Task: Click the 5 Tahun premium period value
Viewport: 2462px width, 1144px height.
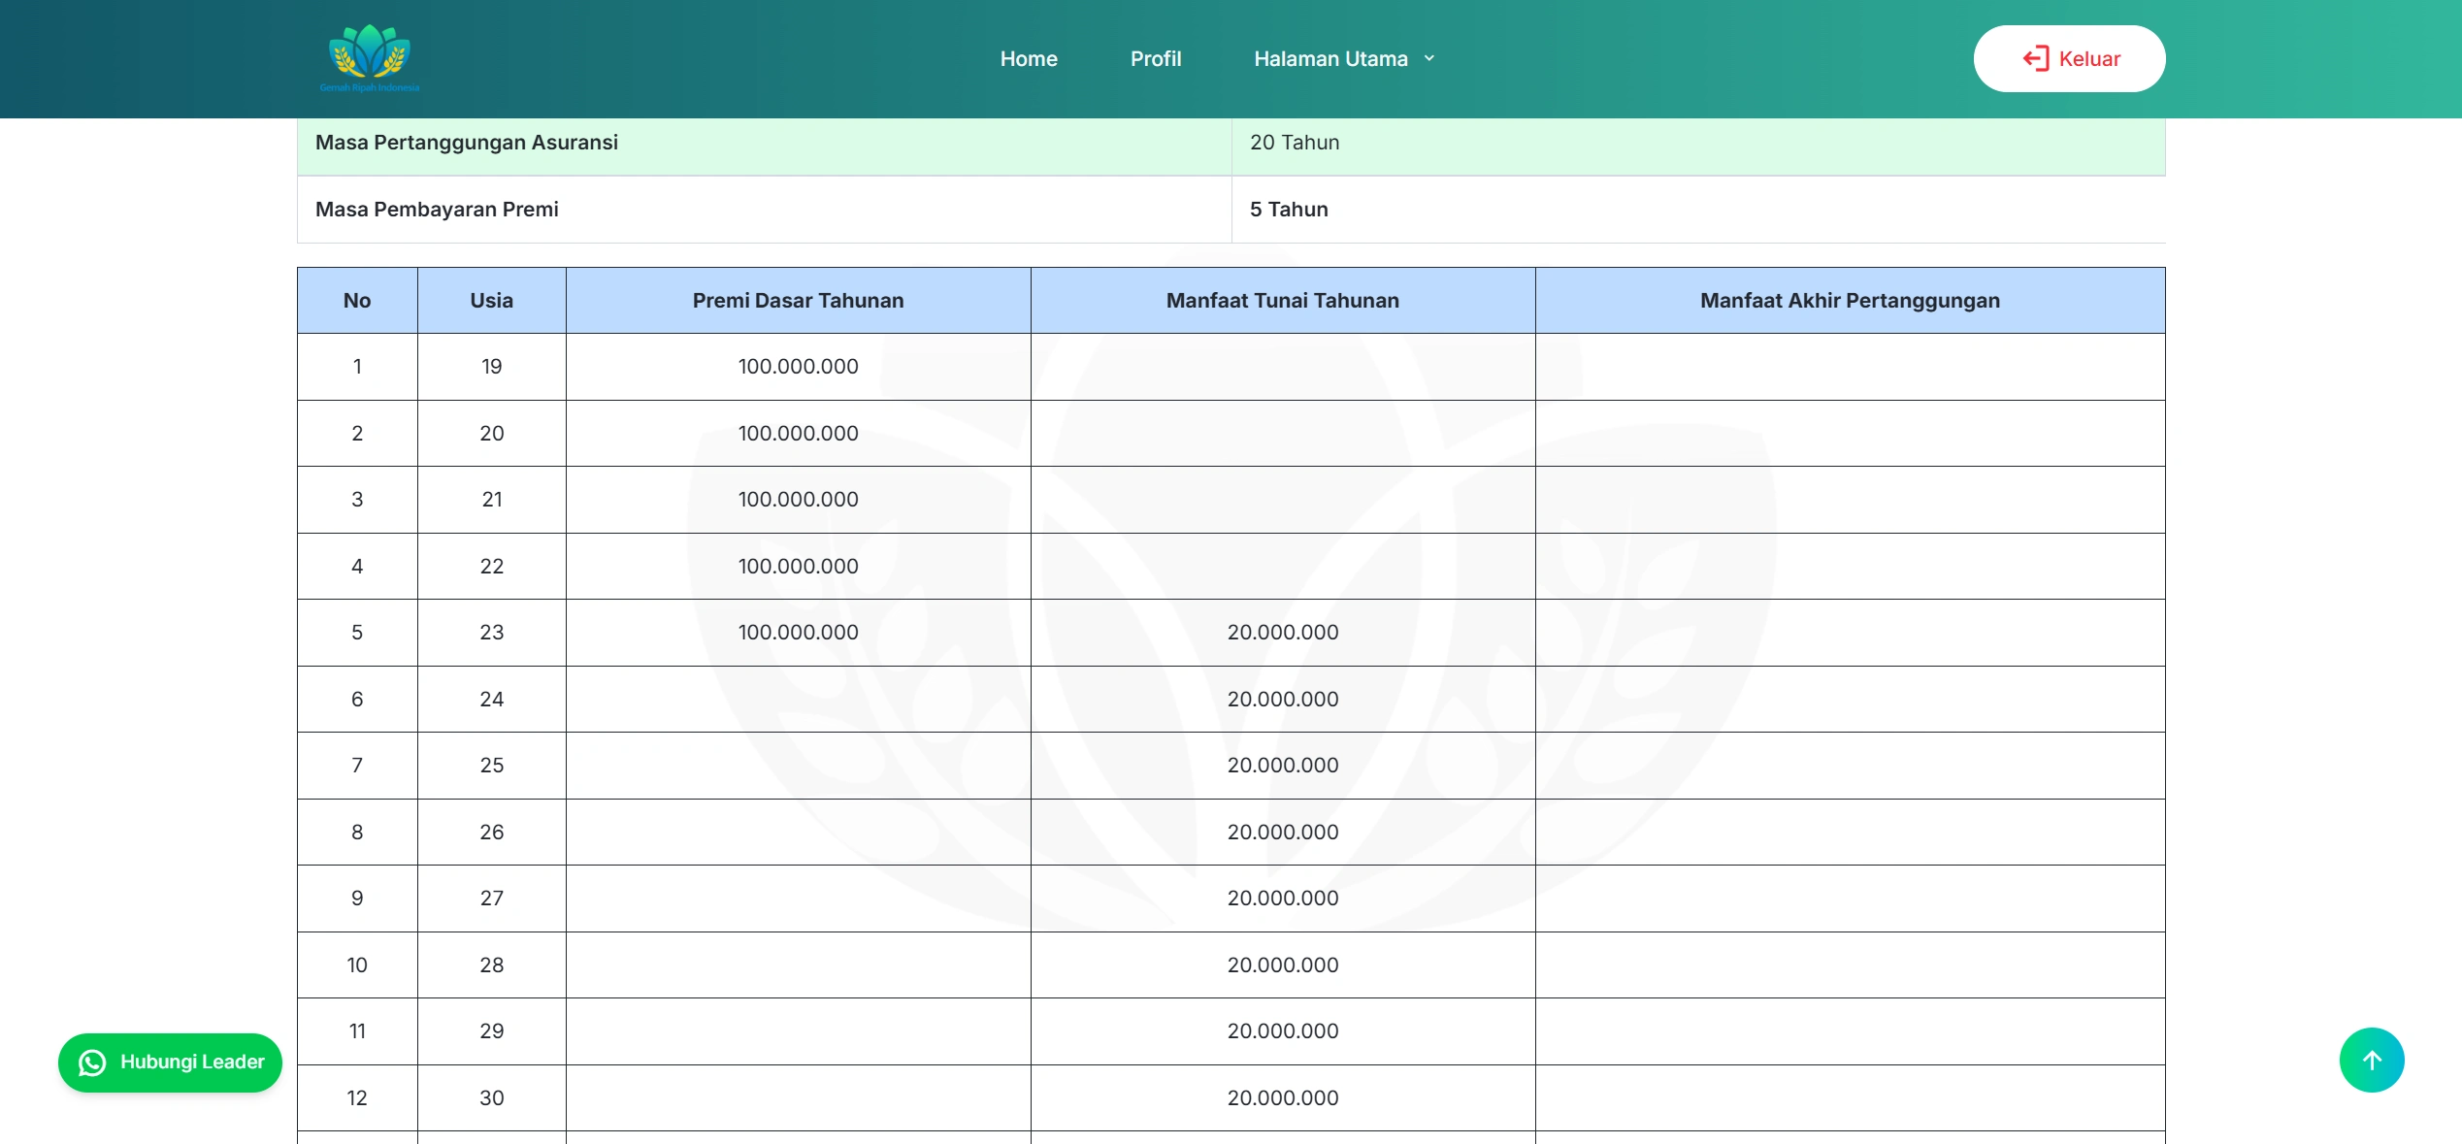Action: click(x=1289, y=210)
